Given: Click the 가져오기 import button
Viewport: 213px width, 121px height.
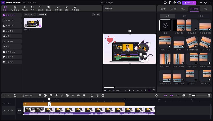Looking at the screenshot, I should click(x=30, y=15).
